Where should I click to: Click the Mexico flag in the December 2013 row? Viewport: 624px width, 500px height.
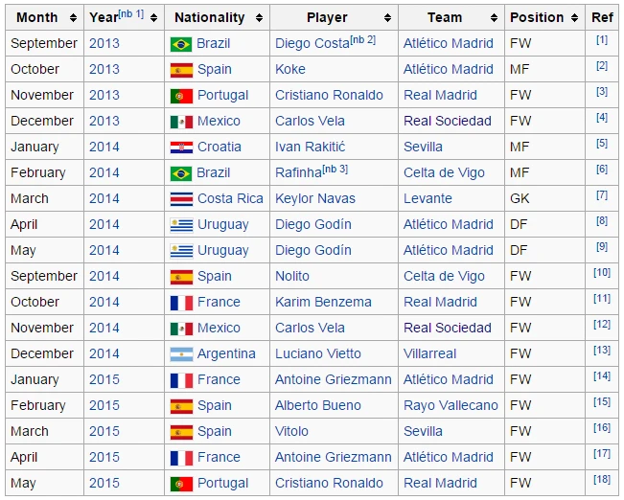[180, 122]
